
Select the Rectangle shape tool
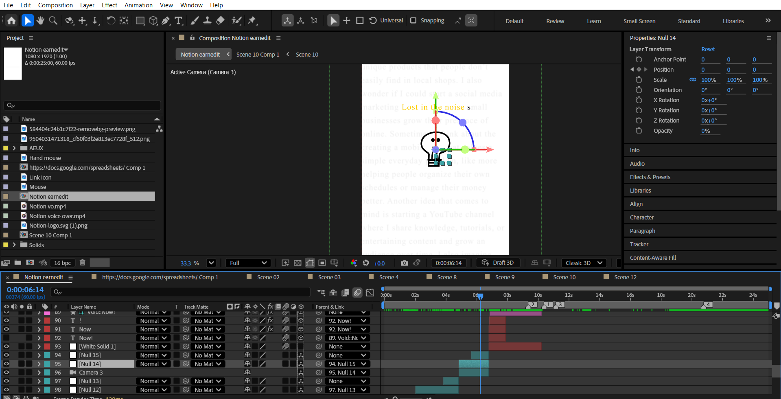pos(140,20)
